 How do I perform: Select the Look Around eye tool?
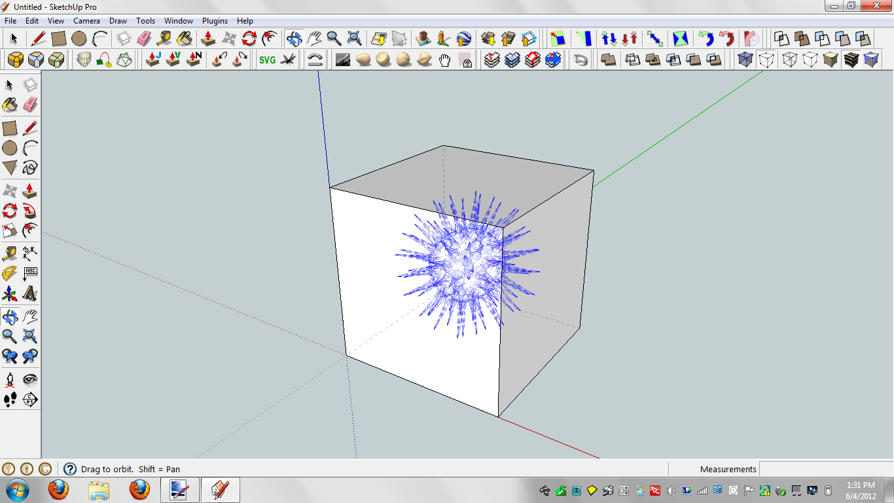click(29, 379)
